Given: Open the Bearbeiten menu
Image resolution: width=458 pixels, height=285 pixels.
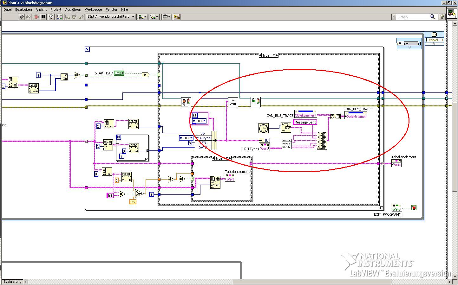Looking at the screenshot, I should click(23, 9).
